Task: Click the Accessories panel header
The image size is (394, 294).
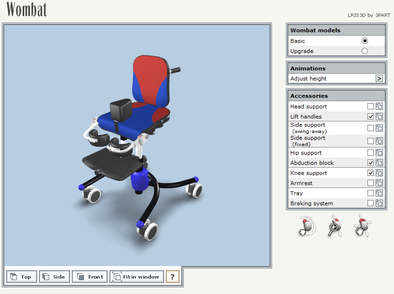Action: click(336, 96)
